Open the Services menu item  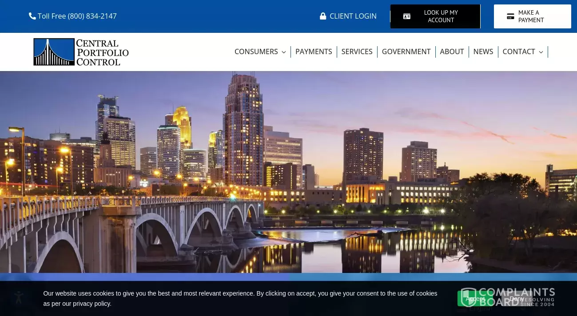[x=357, y=51]
